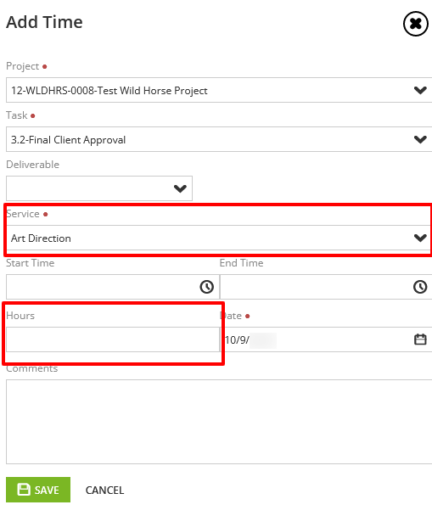Screen dimensions: 432x516
Task: Click the Date field showing 10/9/
Action: click(326, 339)
